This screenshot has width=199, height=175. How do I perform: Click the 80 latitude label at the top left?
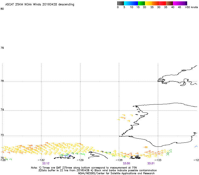[x=2, y=9]
